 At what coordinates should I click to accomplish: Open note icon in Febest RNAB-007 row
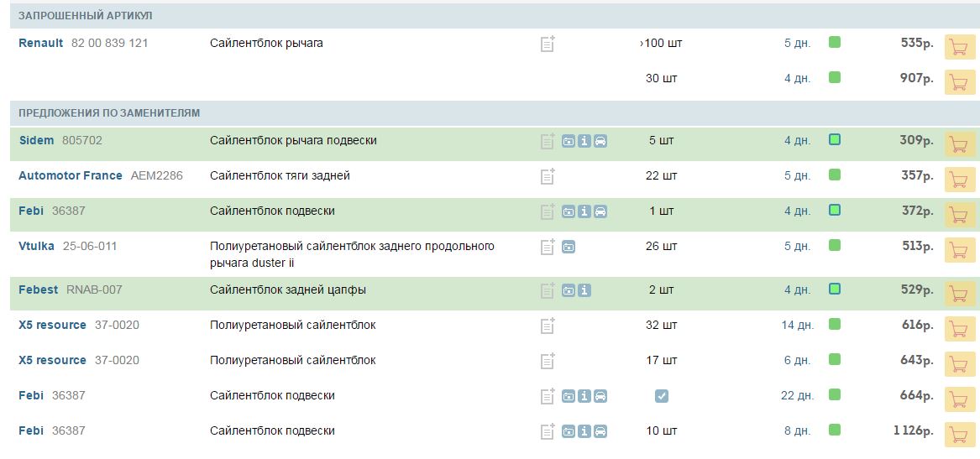click(548, 289)
